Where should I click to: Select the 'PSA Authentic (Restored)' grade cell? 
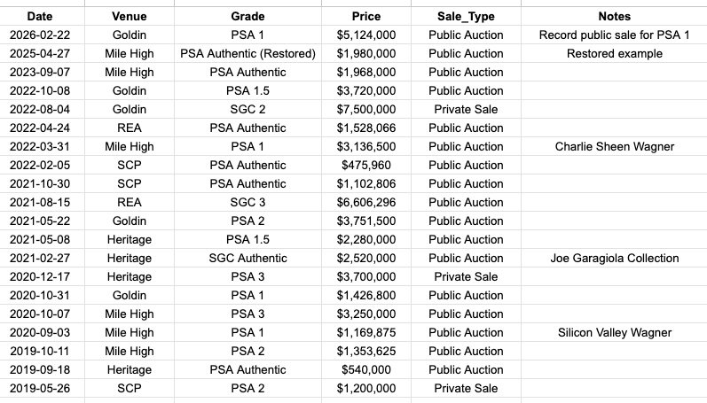point(247,54)
